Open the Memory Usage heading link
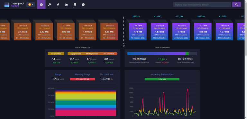247x119 pixels. [83, 74]
